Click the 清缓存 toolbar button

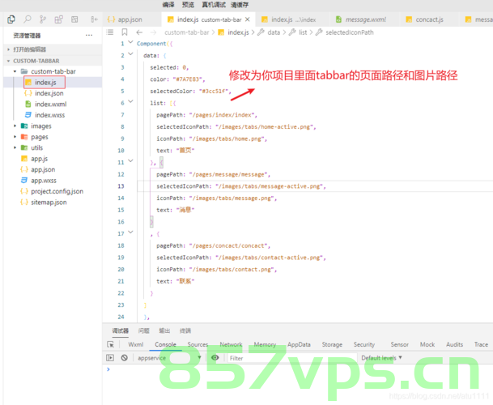(240, 5)
